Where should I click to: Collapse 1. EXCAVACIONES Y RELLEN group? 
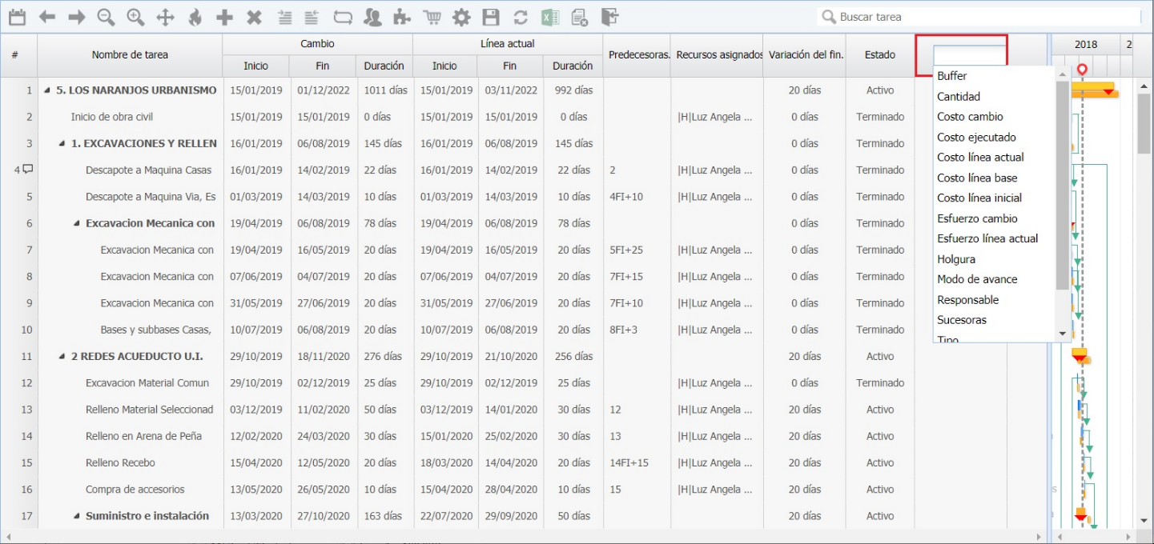[x=62, y=144]
